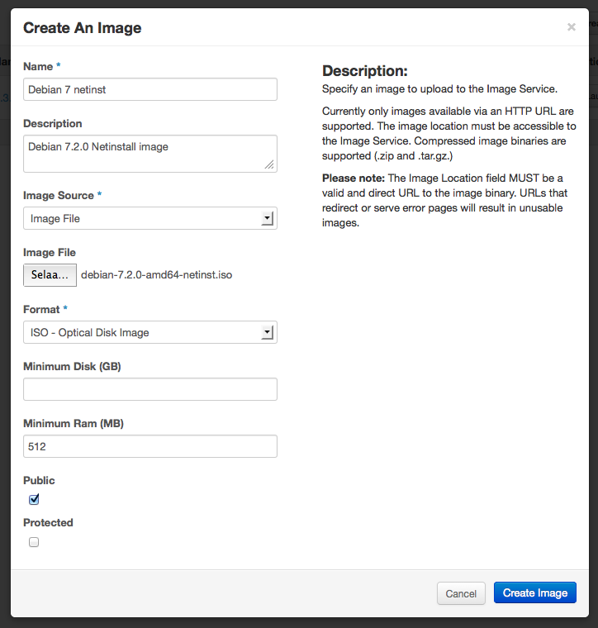The width and height of the screenshot is (598, 628).
Task: Click the Minimum Disk (GB) label
Action: (72, 366)
